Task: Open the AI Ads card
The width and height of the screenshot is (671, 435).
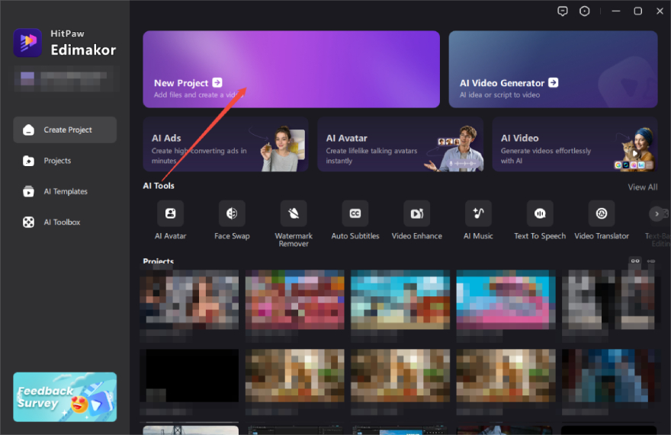Action: [x=226, y=145]
